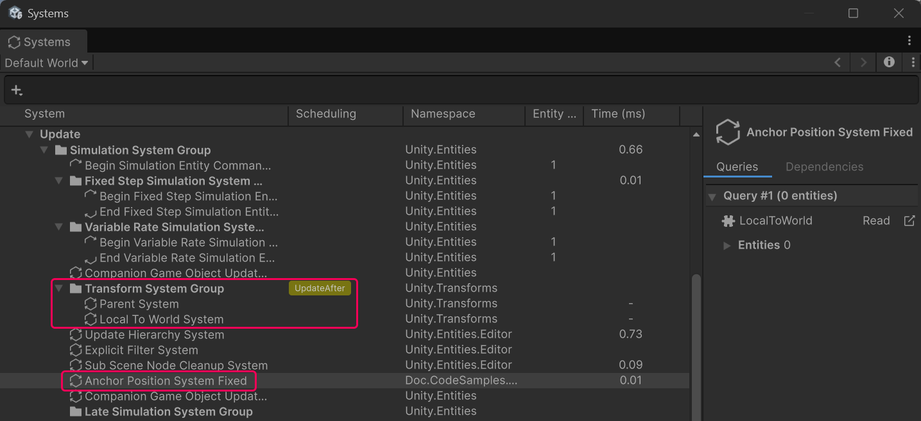This screenshot has height=421, width=921.
Task: Expand the Entities 0 foldout
Action: (x=727, y=245)
